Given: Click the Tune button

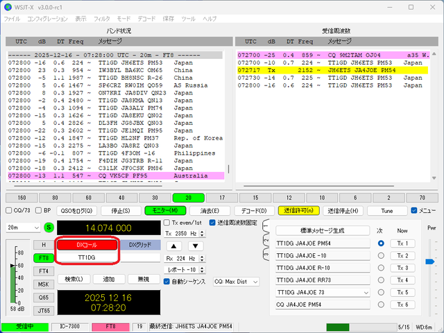Looking at the screenshot, I should tap(387, 211).
